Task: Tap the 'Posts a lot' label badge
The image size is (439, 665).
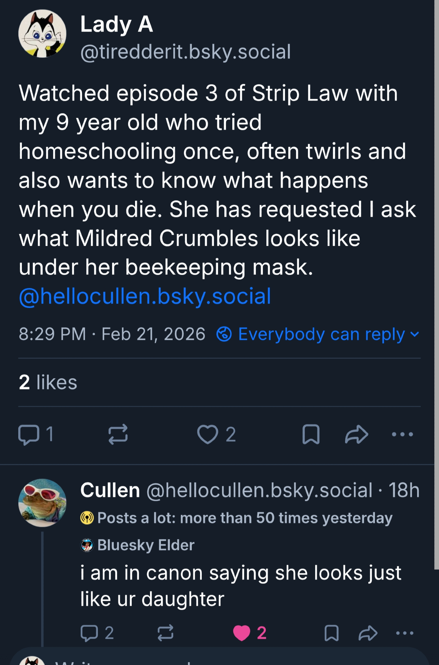Action: click(x=236, y=518)
